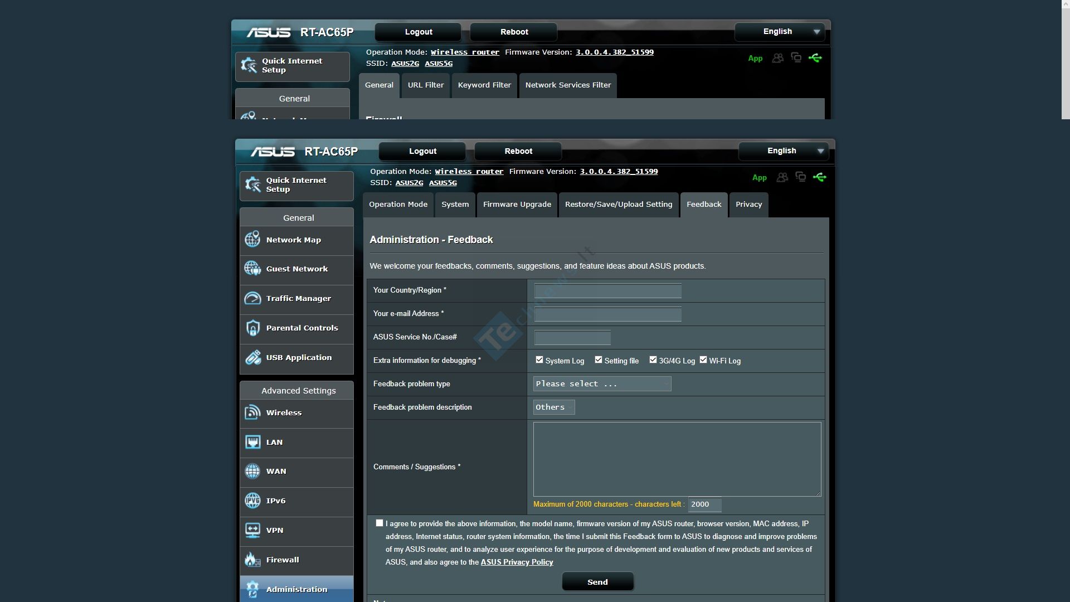Click Logout in the lower panel
The width and height of the screenshot is (1070, 602).
coord(422,151)
